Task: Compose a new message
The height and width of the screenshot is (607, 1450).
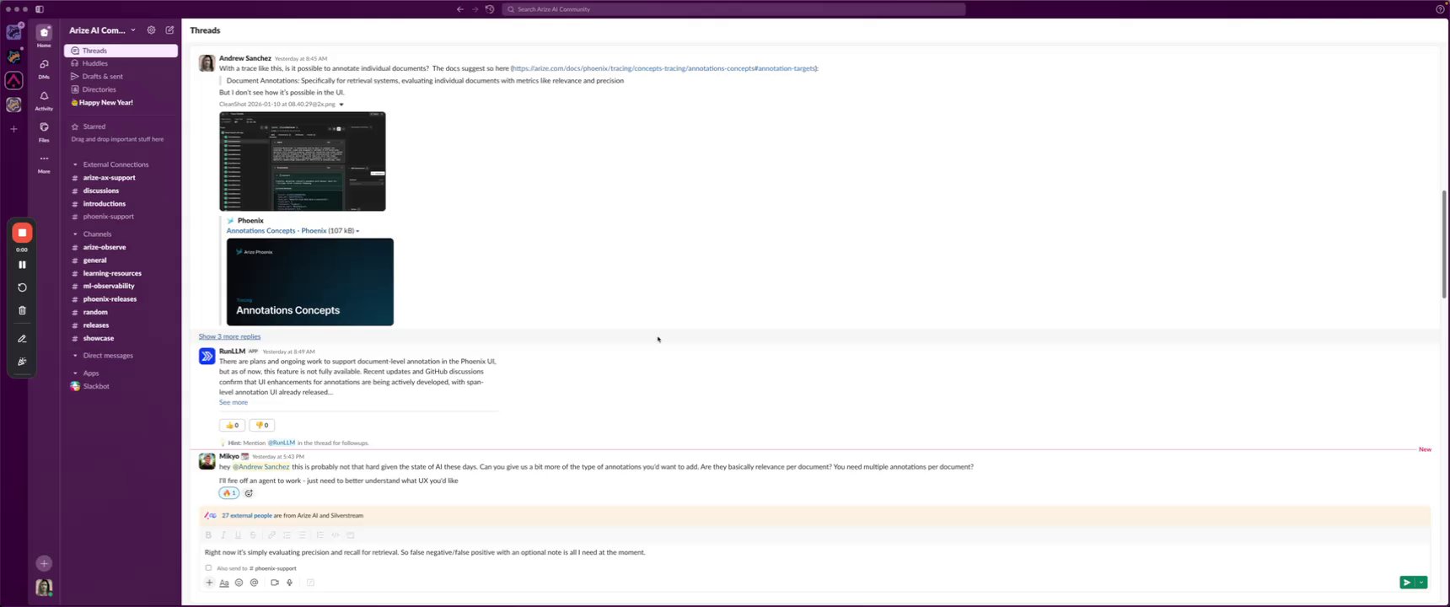Action: coord(169,30)
